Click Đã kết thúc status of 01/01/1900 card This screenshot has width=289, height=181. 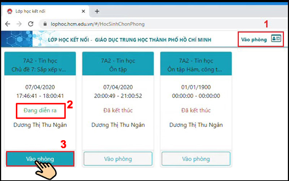[196, 110]
